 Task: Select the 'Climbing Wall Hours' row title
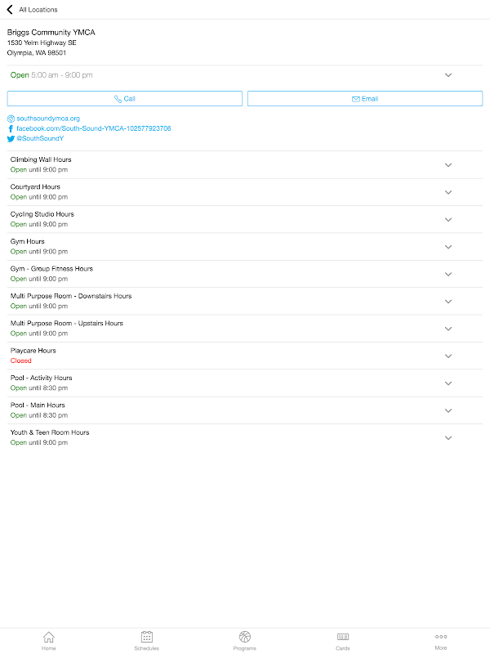(41, 159)
